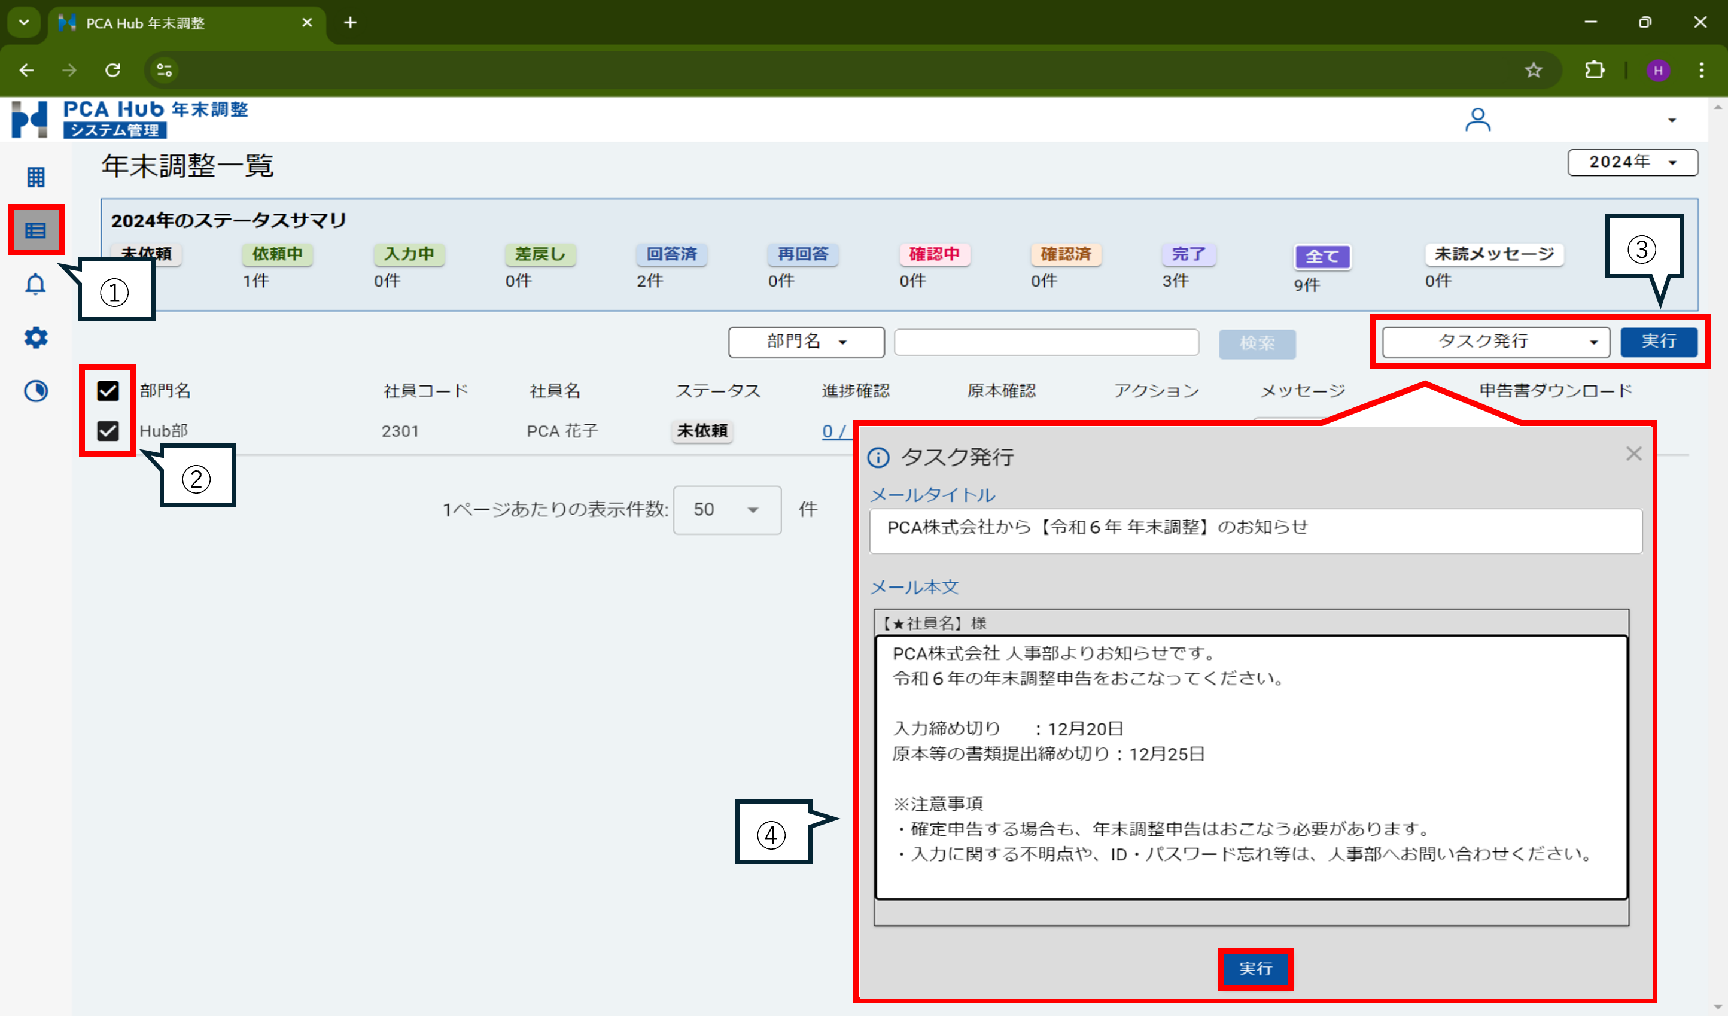Click the 部門名 column header
The image size is (1728, 1016).
click(x=165, y=391)
